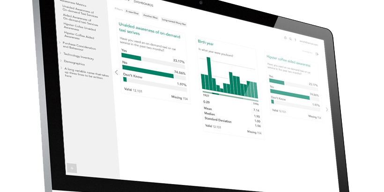This screenshot has width=384, height=192.
Task: Open search with the magnifier icon
Action: click(290, 39)
